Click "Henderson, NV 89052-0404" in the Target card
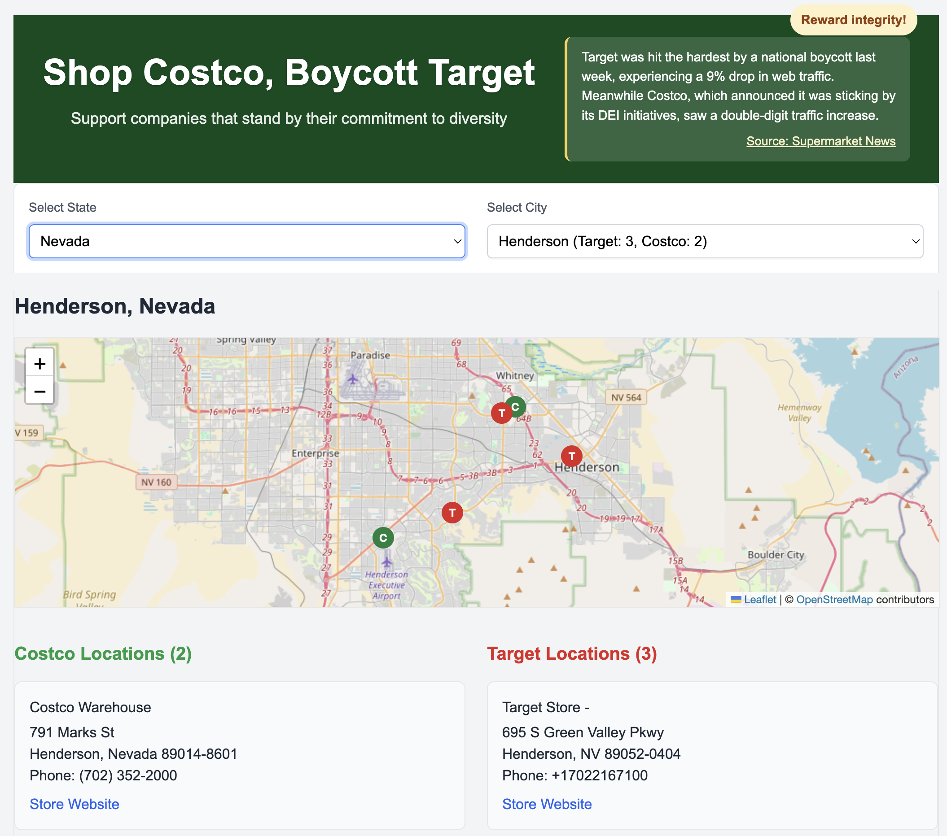Screen dimensions: 947x836 pos(591,754)
